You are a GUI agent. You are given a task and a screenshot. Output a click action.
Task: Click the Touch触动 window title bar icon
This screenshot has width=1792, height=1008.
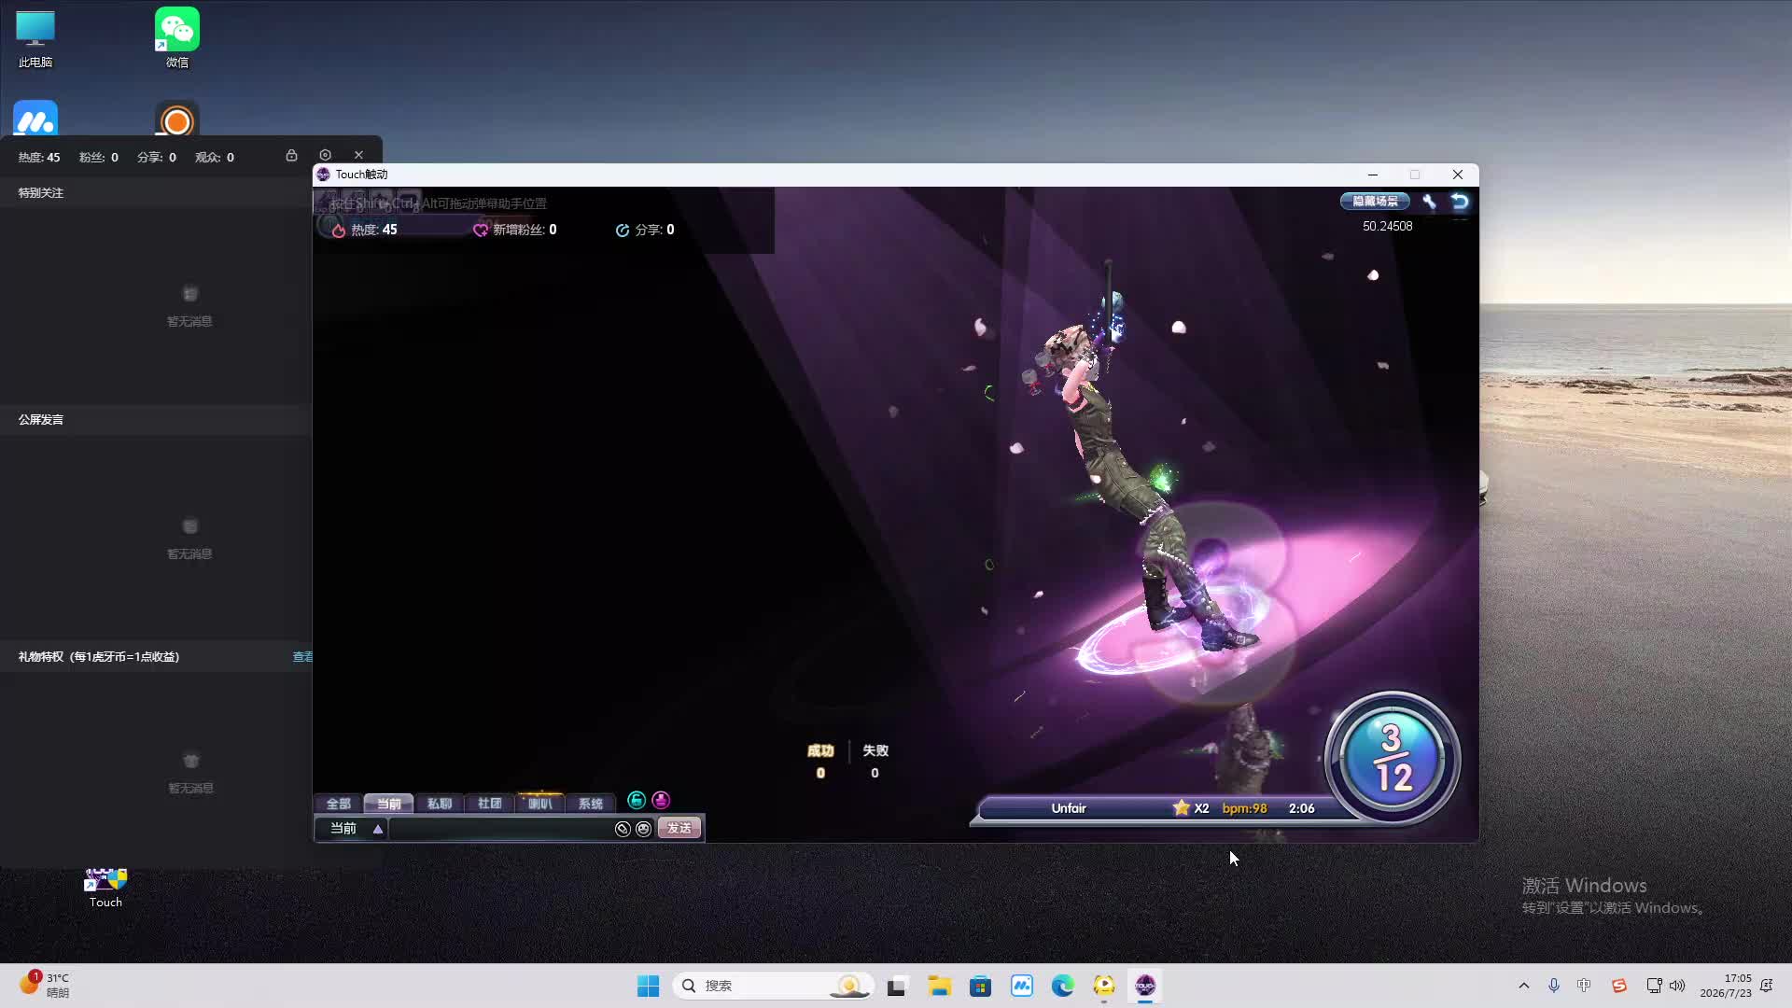point(323,175)
